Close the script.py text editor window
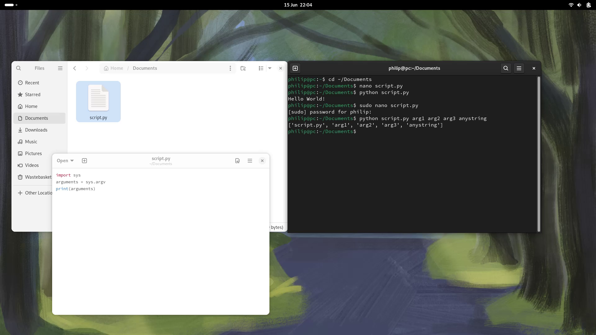 click(x=262, y=161)
